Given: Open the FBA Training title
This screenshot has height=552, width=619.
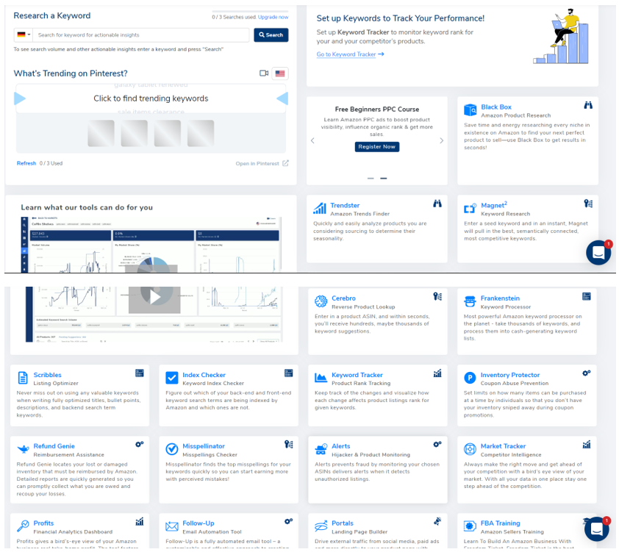Looking at the screenshot, I should coord(500,523).
